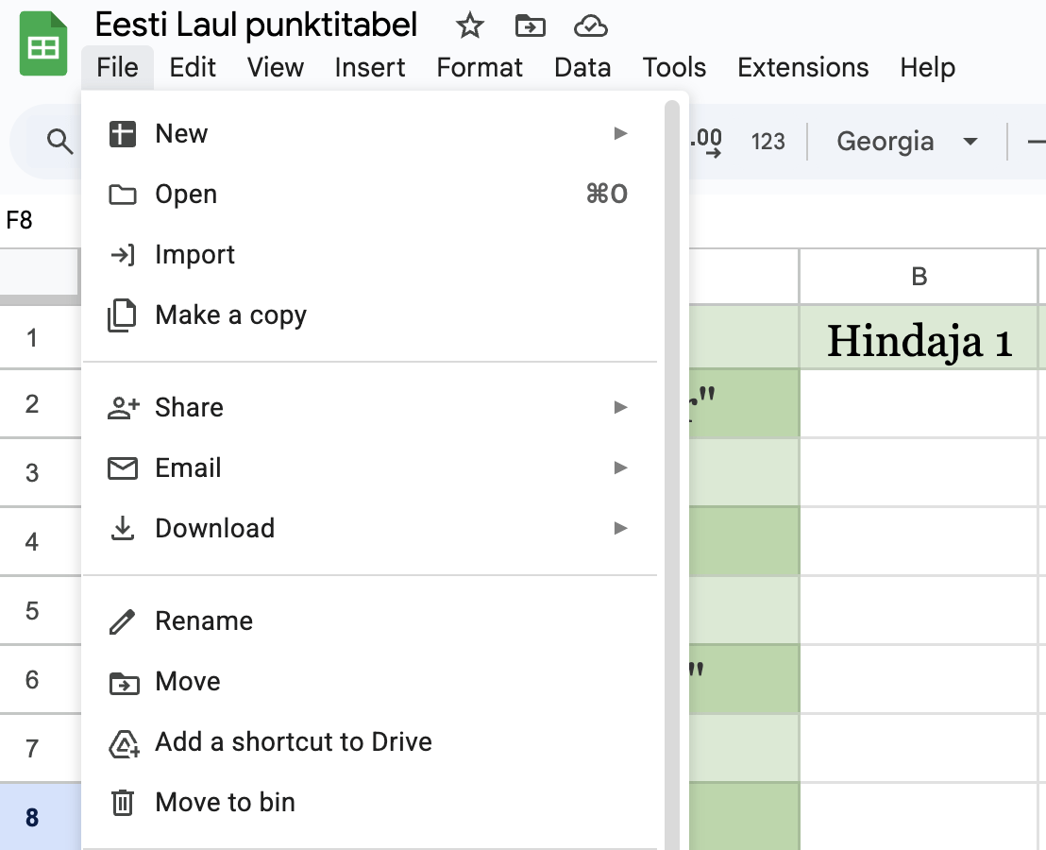
Task: Check cloud save status icon
Action: 590,26
